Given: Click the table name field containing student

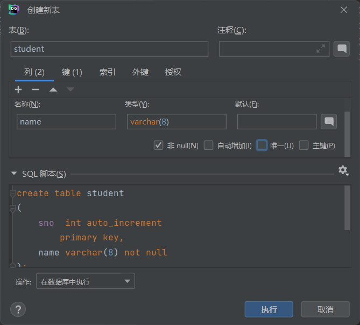Looking at the screenshot, I should tap(109, 49).
